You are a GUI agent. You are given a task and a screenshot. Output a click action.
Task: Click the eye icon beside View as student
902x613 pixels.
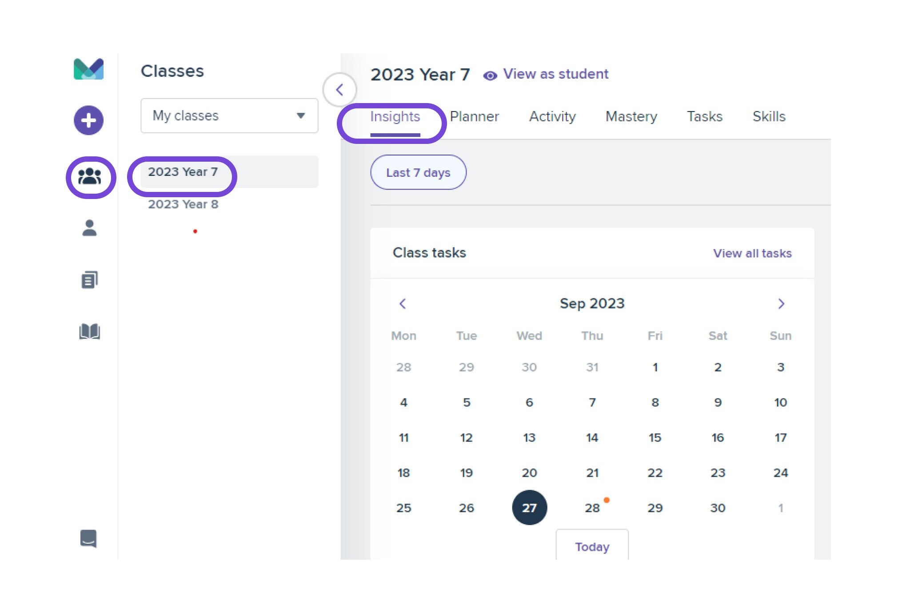pyautogui.click(x=490, y=76)
